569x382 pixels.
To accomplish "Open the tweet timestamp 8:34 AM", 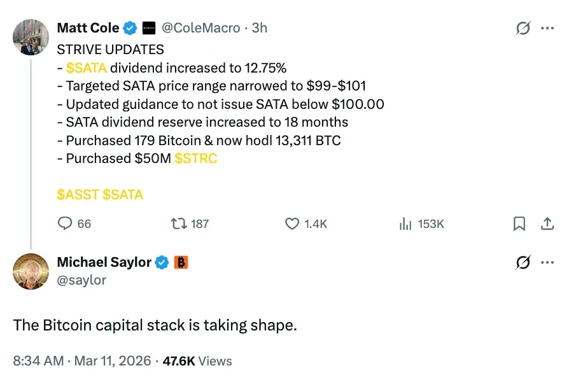I will pos(38,361).
